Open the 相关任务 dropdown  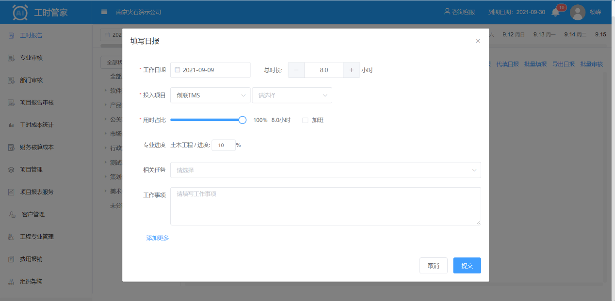325,170
